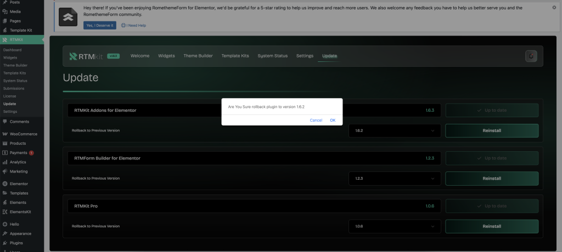Open Submissions submenu in sidebar
This screenshot has height=252, width=562.
[x=14, y=88]
